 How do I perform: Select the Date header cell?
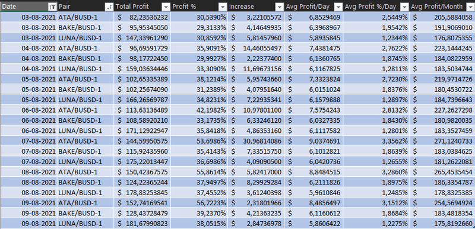coord(28,7)
